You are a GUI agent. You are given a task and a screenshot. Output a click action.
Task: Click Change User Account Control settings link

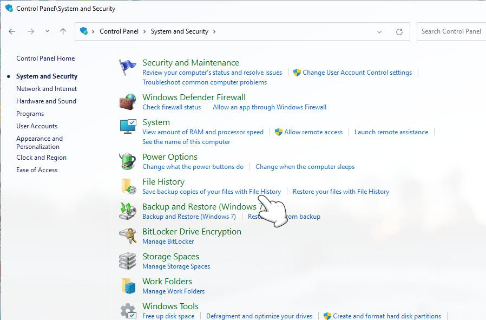pos(357,73)
